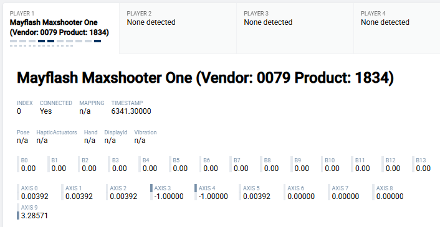This screenshot has height=227, width=440.
Task: Click the MAPPING value n/a
Action: pos(85,111)
